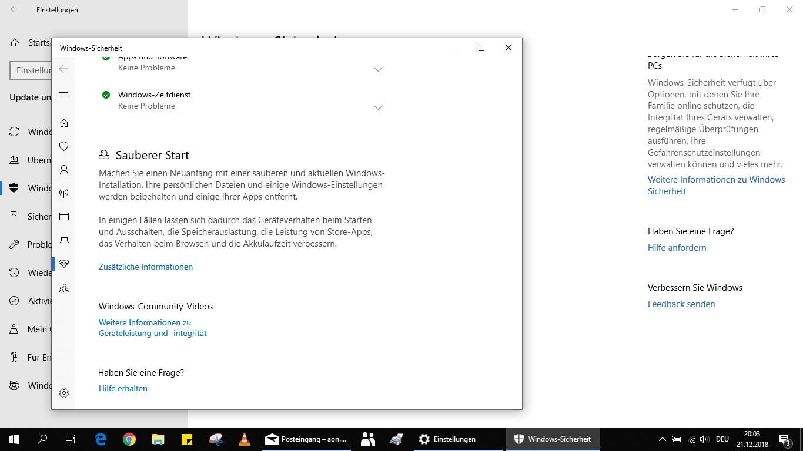This screenshot has height=451, width=803.
Task: Show hidden system tray icons chevron
Action: pos(662,439)
